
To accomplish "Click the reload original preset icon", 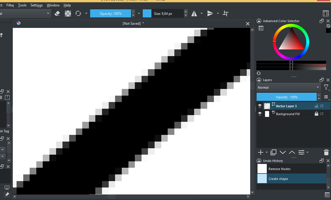I will pos(78,13).
